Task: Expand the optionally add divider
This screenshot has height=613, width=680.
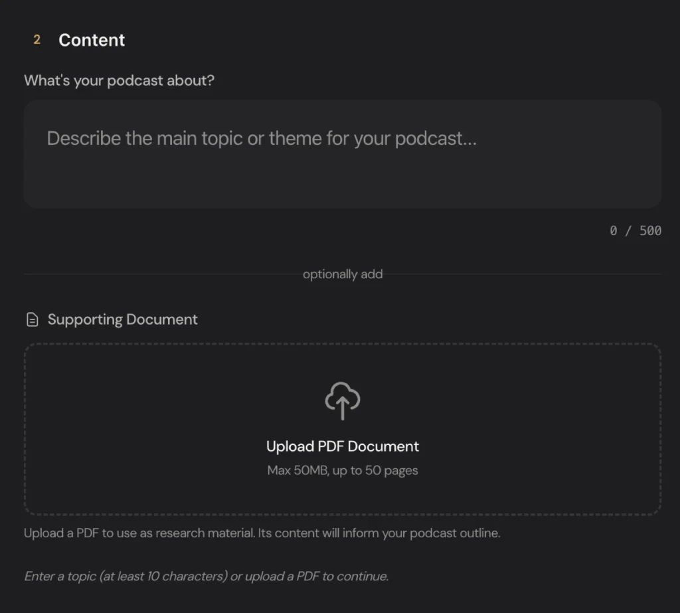Action: (343, 274)
